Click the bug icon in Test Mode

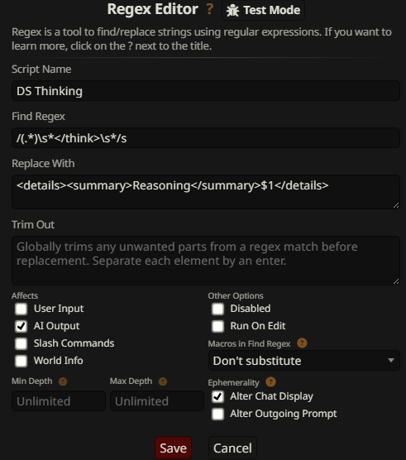click(232, 10)
